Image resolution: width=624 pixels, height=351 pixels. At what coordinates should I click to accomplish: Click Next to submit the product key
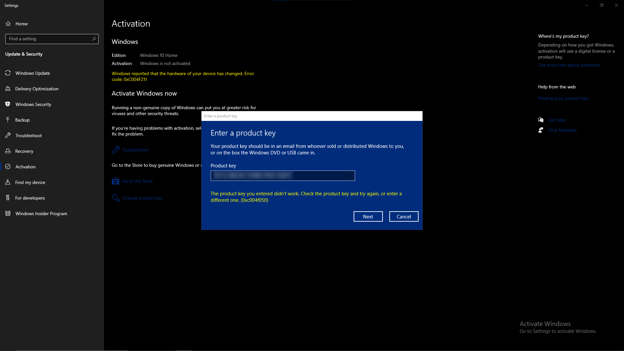[368, 216]
